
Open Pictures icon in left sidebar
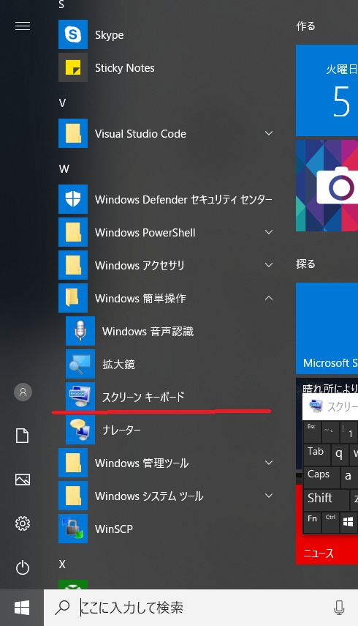point(23,480)
